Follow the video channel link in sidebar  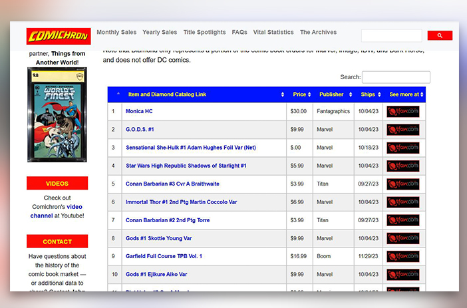[x=57, y=211]
